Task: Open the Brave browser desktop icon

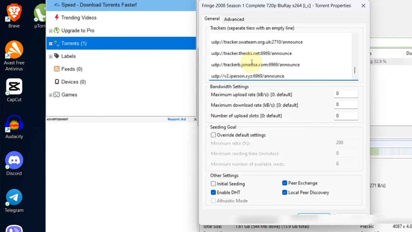Action: pyautogui.click(x=14, y=15)
